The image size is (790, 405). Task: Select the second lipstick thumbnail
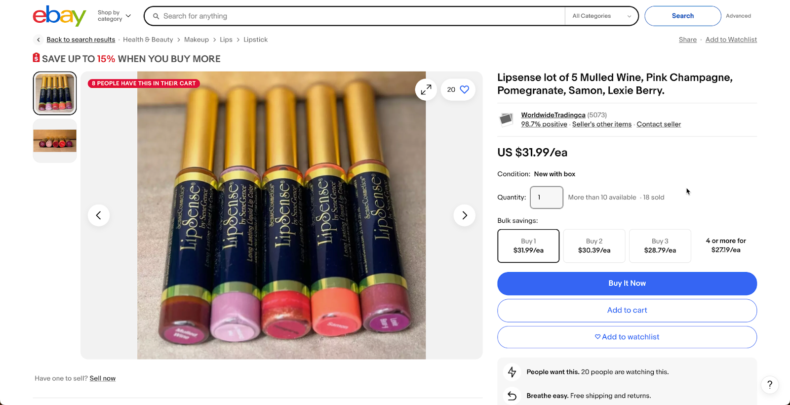pyautogui.click(x=55, y=141)
